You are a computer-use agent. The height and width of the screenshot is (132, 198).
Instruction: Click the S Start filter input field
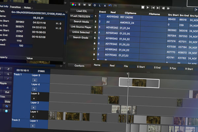point(149,67)
